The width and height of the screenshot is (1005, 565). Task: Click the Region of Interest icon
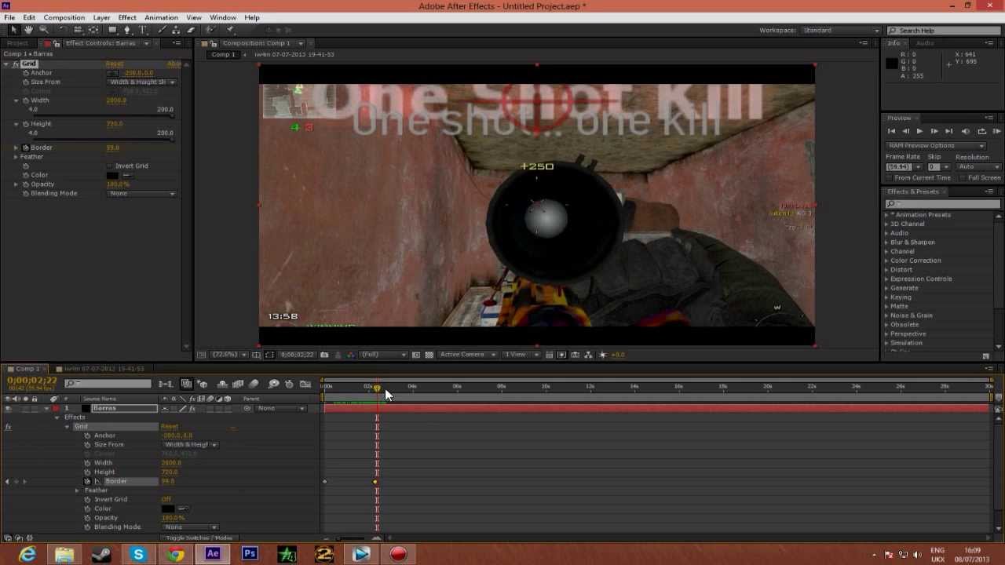pyautogui.click(x=416, y=355)
